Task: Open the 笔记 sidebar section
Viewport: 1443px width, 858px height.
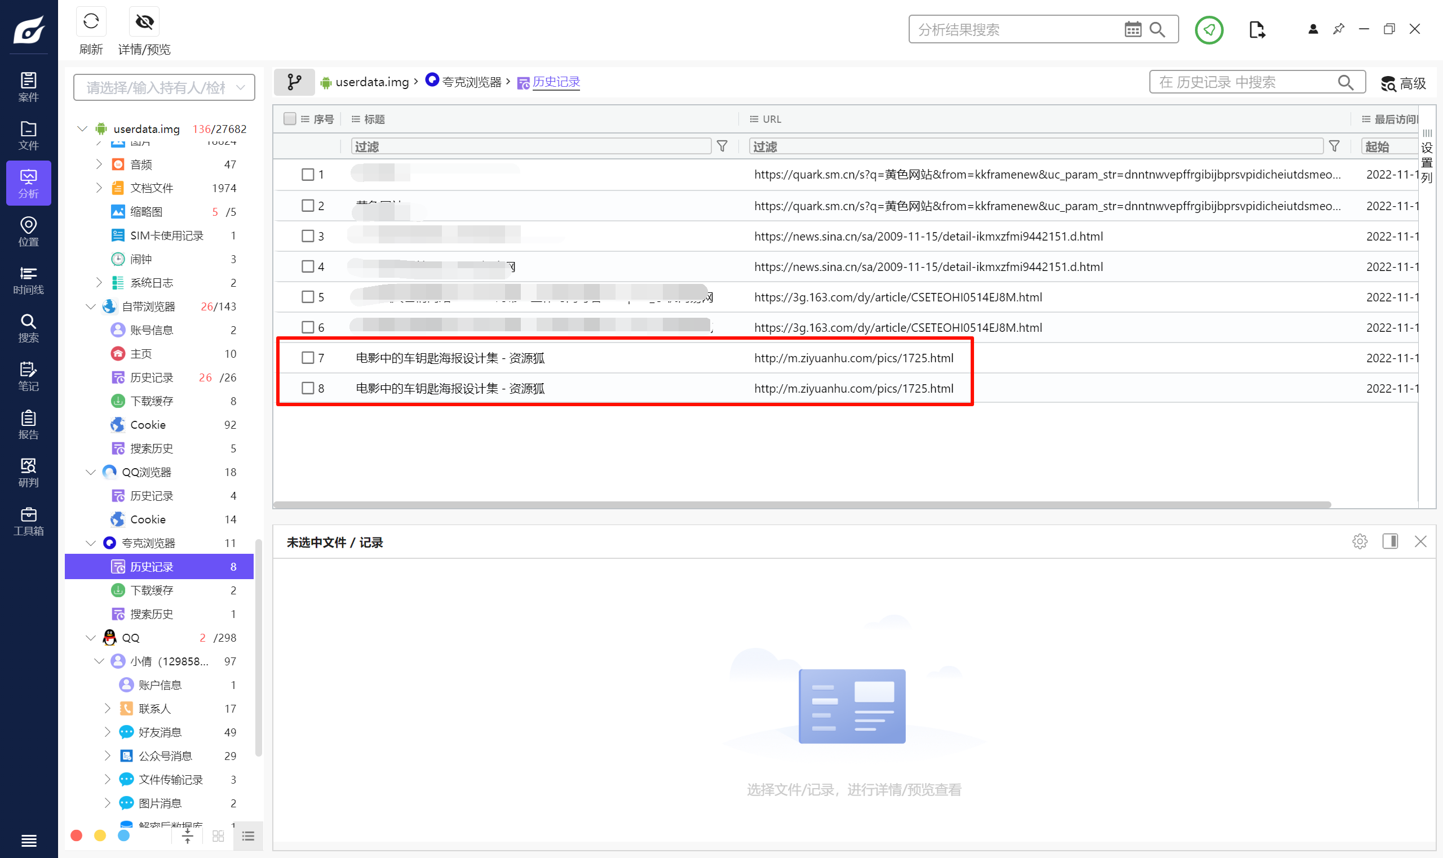Action: pos(28,376)
